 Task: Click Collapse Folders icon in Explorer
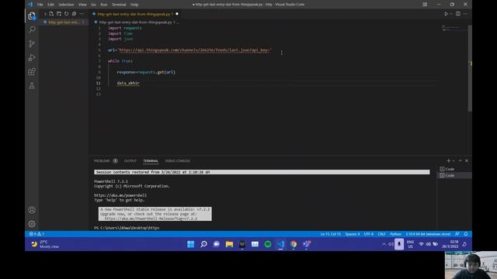point(75,14)
